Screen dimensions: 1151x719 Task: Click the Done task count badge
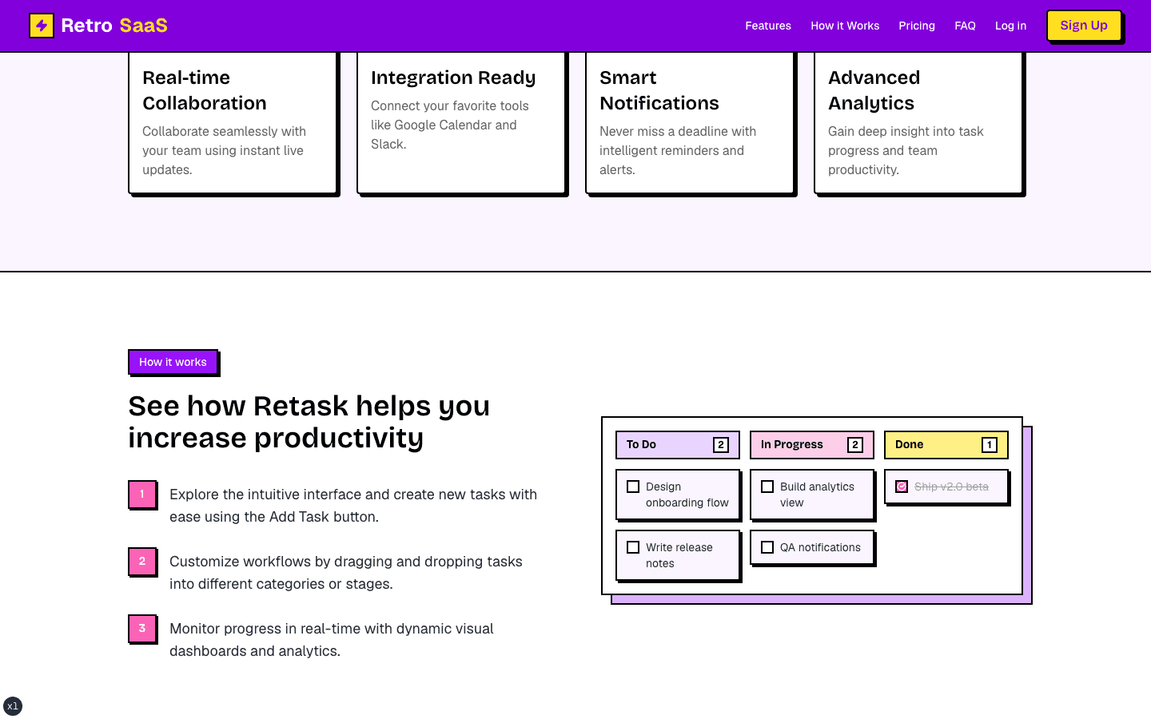tap(990, 445)
